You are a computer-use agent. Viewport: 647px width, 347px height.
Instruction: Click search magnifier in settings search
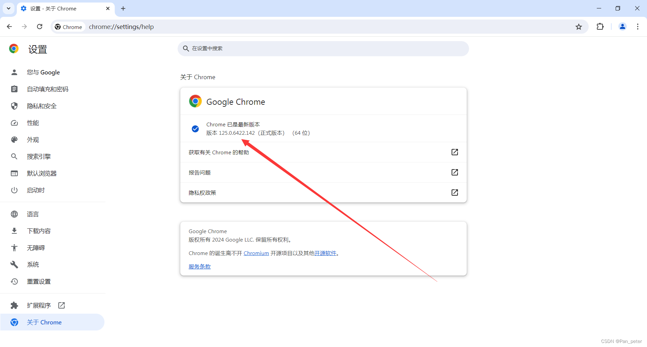tap(186, 49)
